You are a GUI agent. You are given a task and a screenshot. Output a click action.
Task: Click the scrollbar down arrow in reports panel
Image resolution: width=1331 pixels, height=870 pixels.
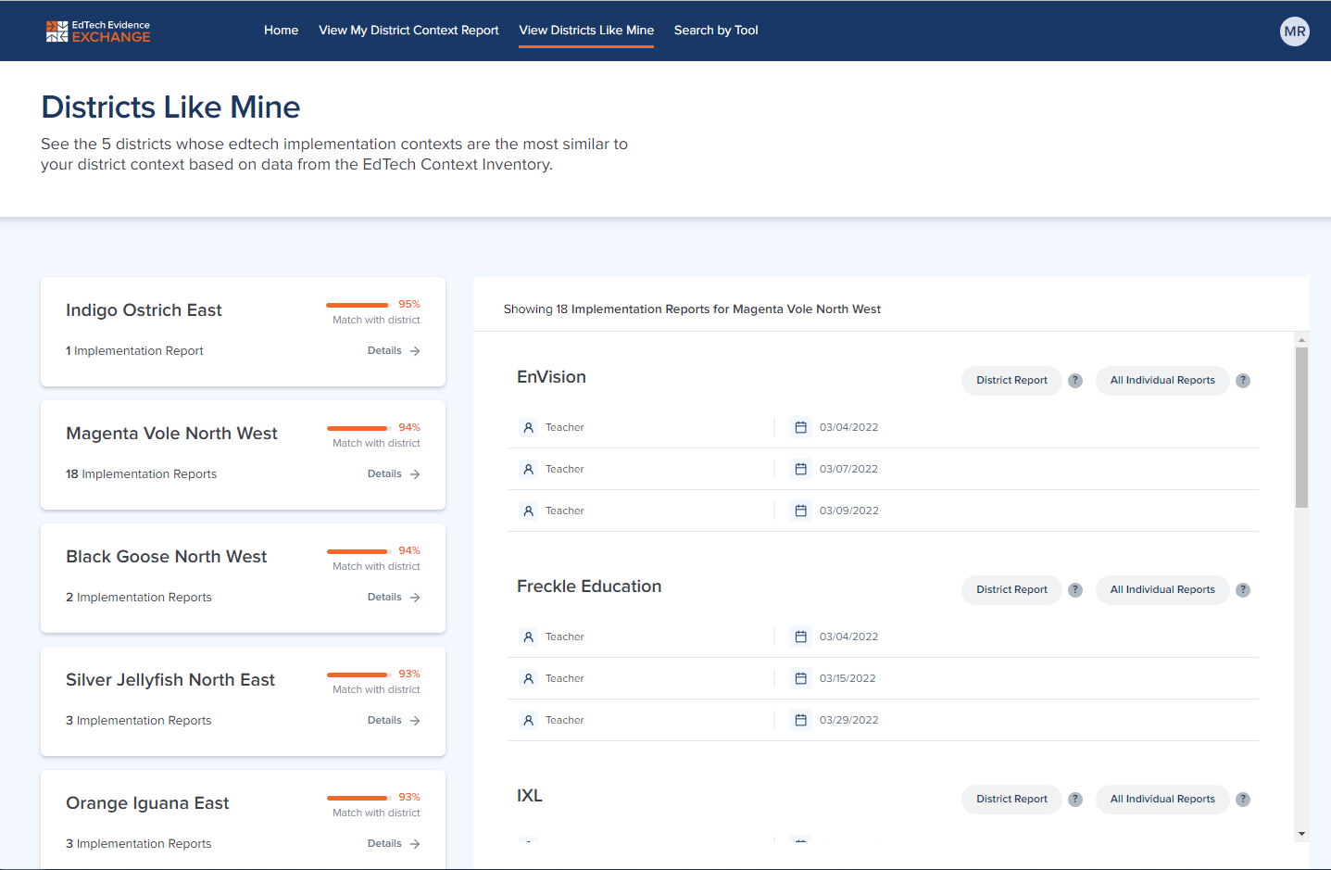[1301, 834]
